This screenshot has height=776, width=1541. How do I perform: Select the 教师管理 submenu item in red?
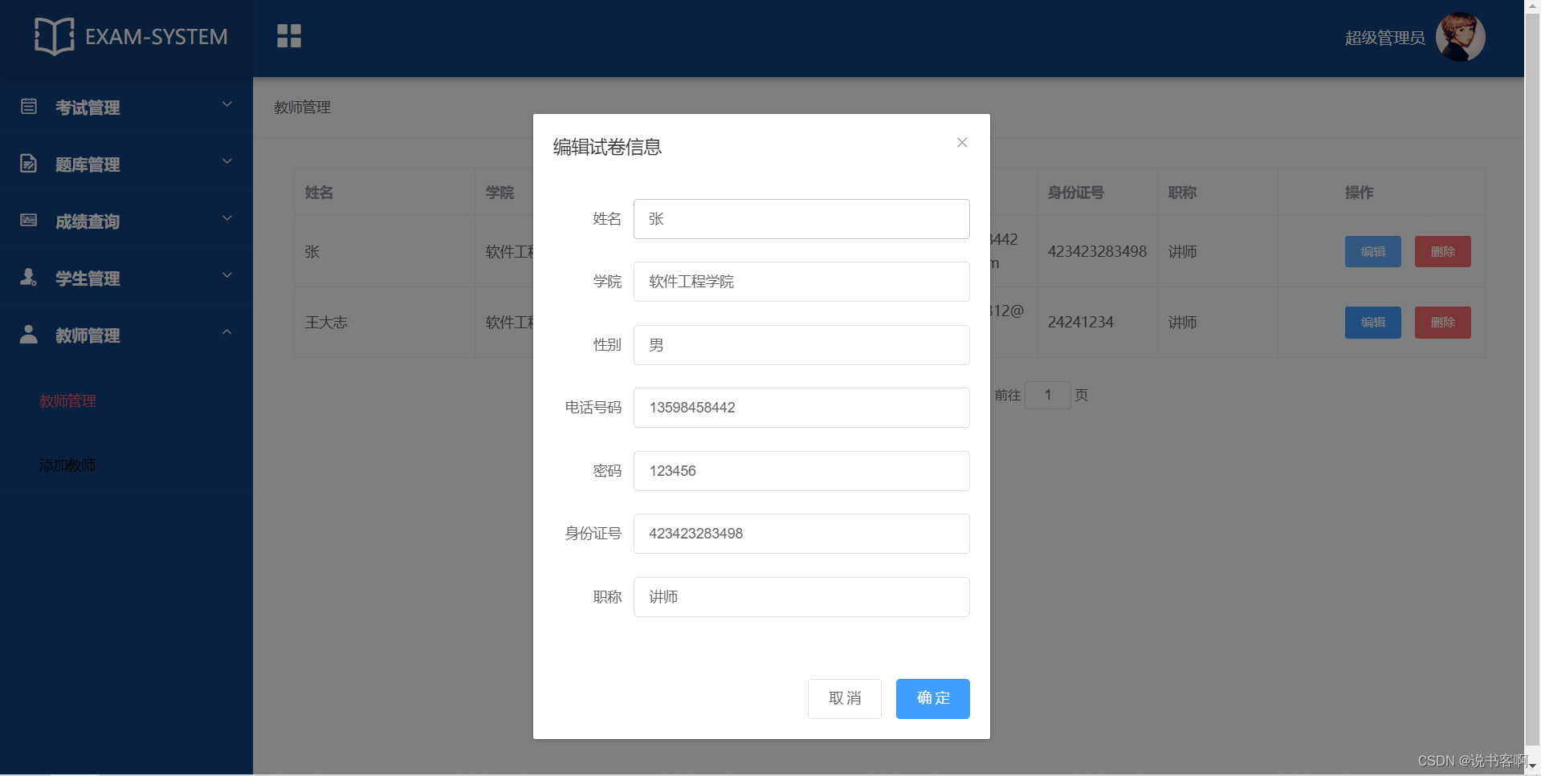click(68, 400)
